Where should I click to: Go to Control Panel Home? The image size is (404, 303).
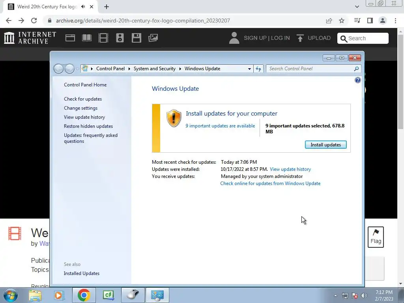[85, 85]
